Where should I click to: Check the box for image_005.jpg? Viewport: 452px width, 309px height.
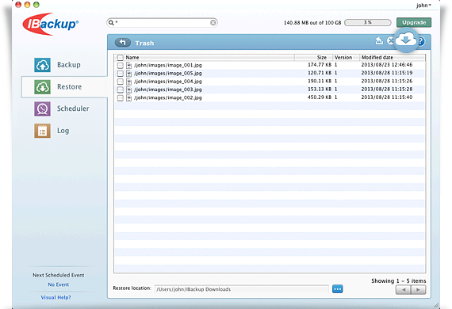click(x=121, y=74)
